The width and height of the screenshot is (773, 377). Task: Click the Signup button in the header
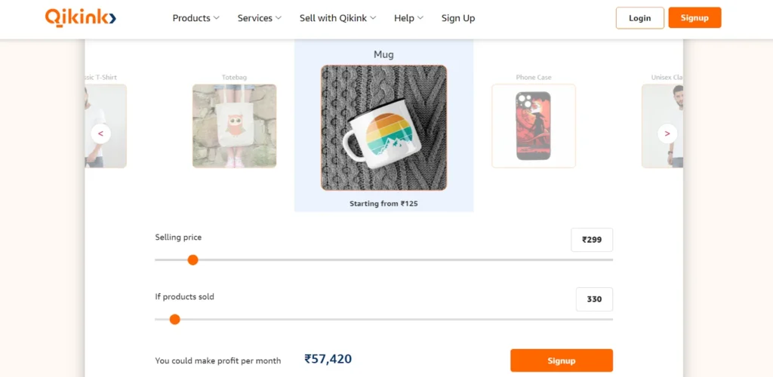tap(694, 18)
